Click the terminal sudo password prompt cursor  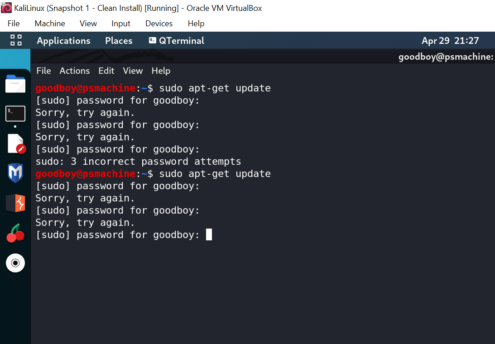[x=209, y=234]
